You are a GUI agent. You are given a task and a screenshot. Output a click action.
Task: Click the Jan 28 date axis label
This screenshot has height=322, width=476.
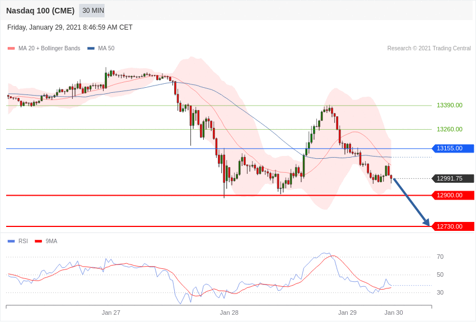click(229, 312)
